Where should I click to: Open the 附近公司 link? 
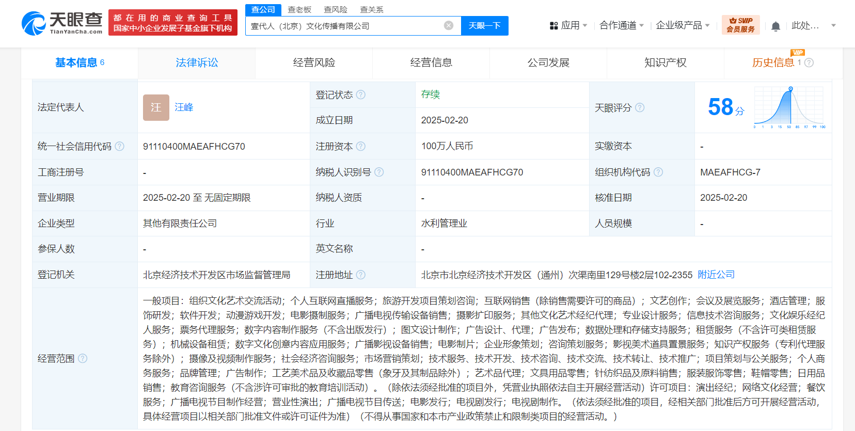pyautogui.click(x=716, y=275)
